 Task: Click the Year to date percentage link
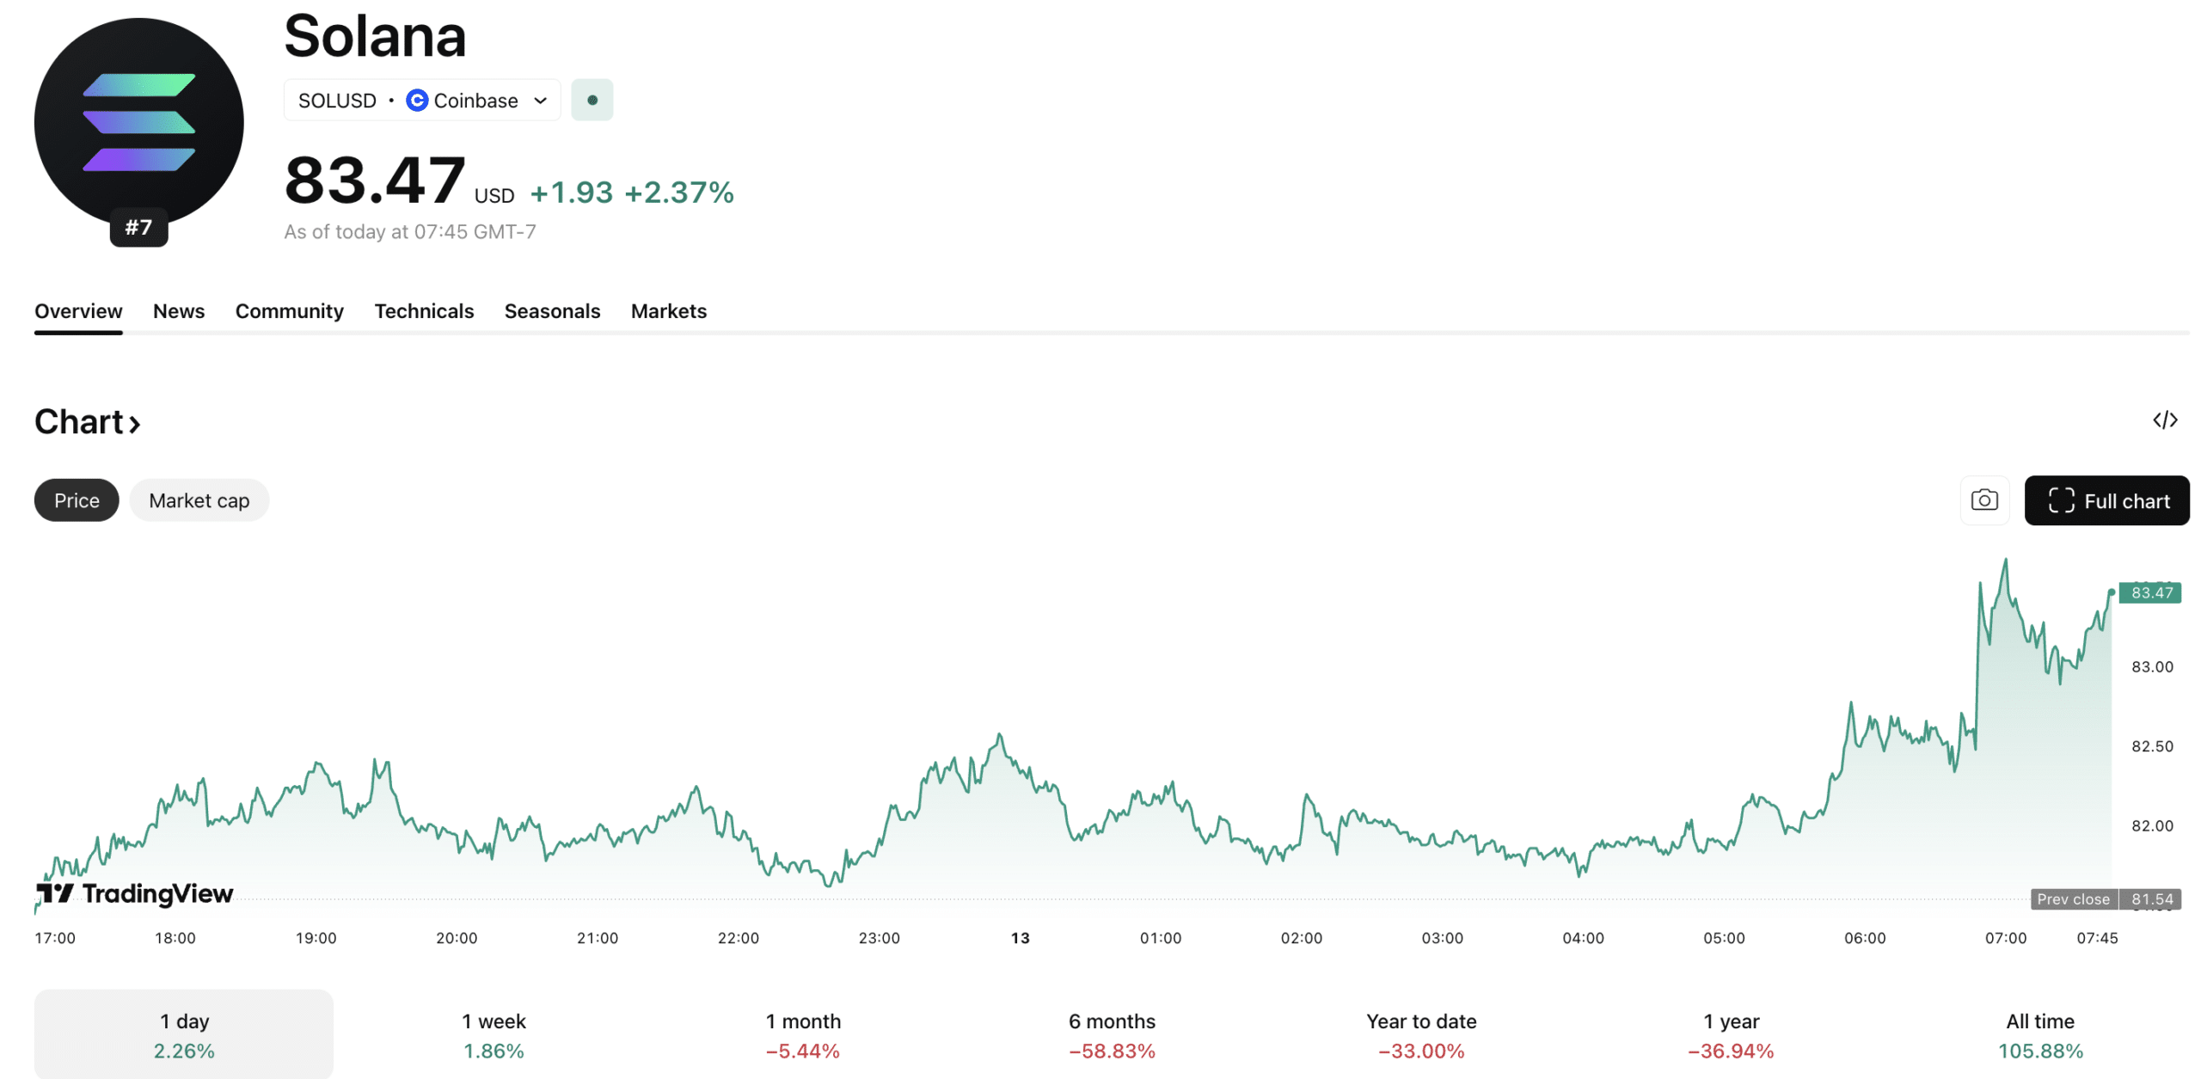1420,1050
